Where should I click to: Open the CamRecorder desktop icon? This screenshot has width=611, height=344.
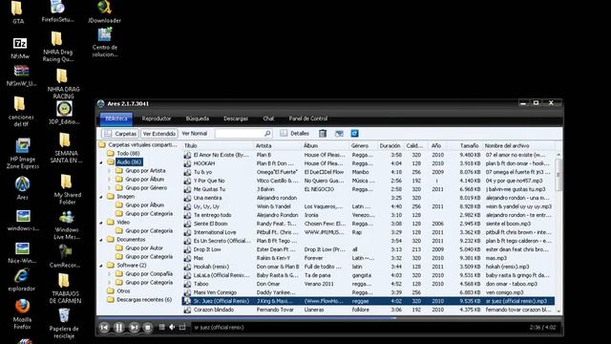tap(65, 256)
